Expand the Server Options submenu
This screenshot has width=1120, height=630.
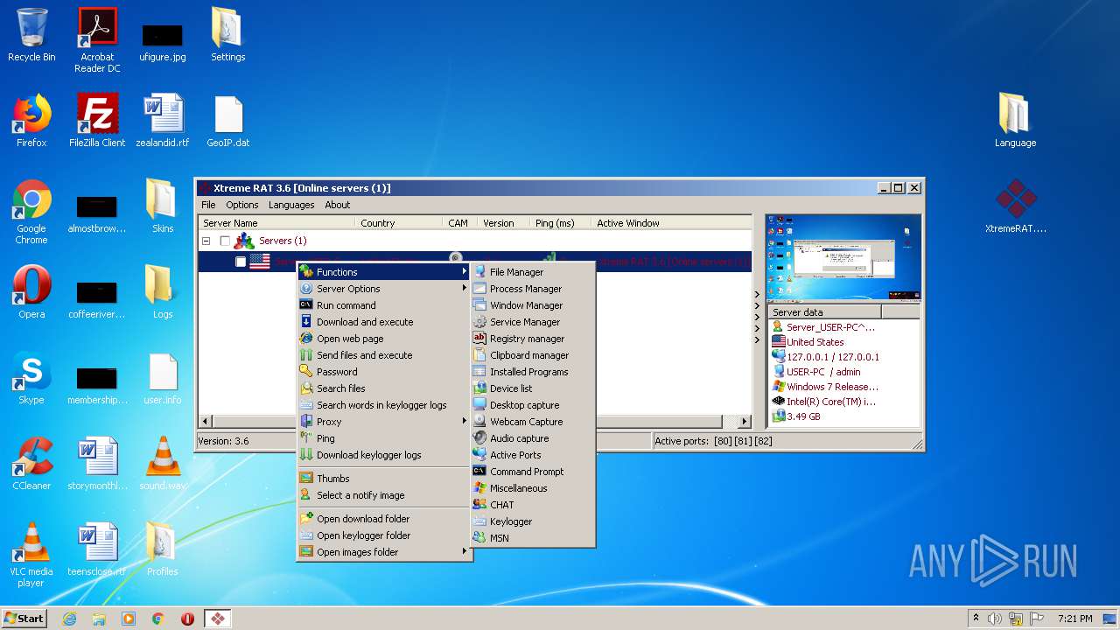coord(465,289)
